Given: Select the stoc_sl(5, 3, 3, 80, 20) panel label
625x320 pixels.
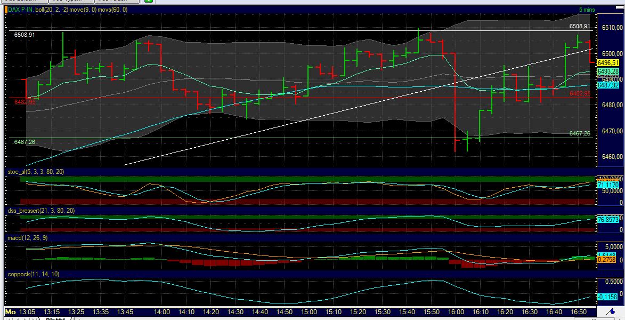Looking at the screenshot, I should [x=36, y=172].
